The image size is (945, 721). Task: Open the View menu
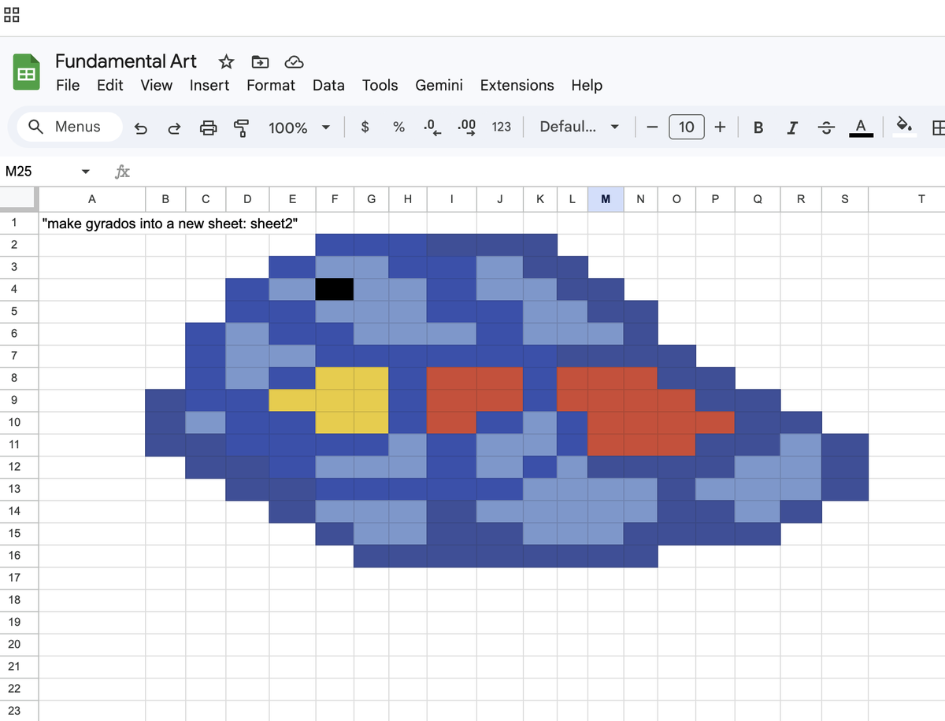[x=156, y=85]
